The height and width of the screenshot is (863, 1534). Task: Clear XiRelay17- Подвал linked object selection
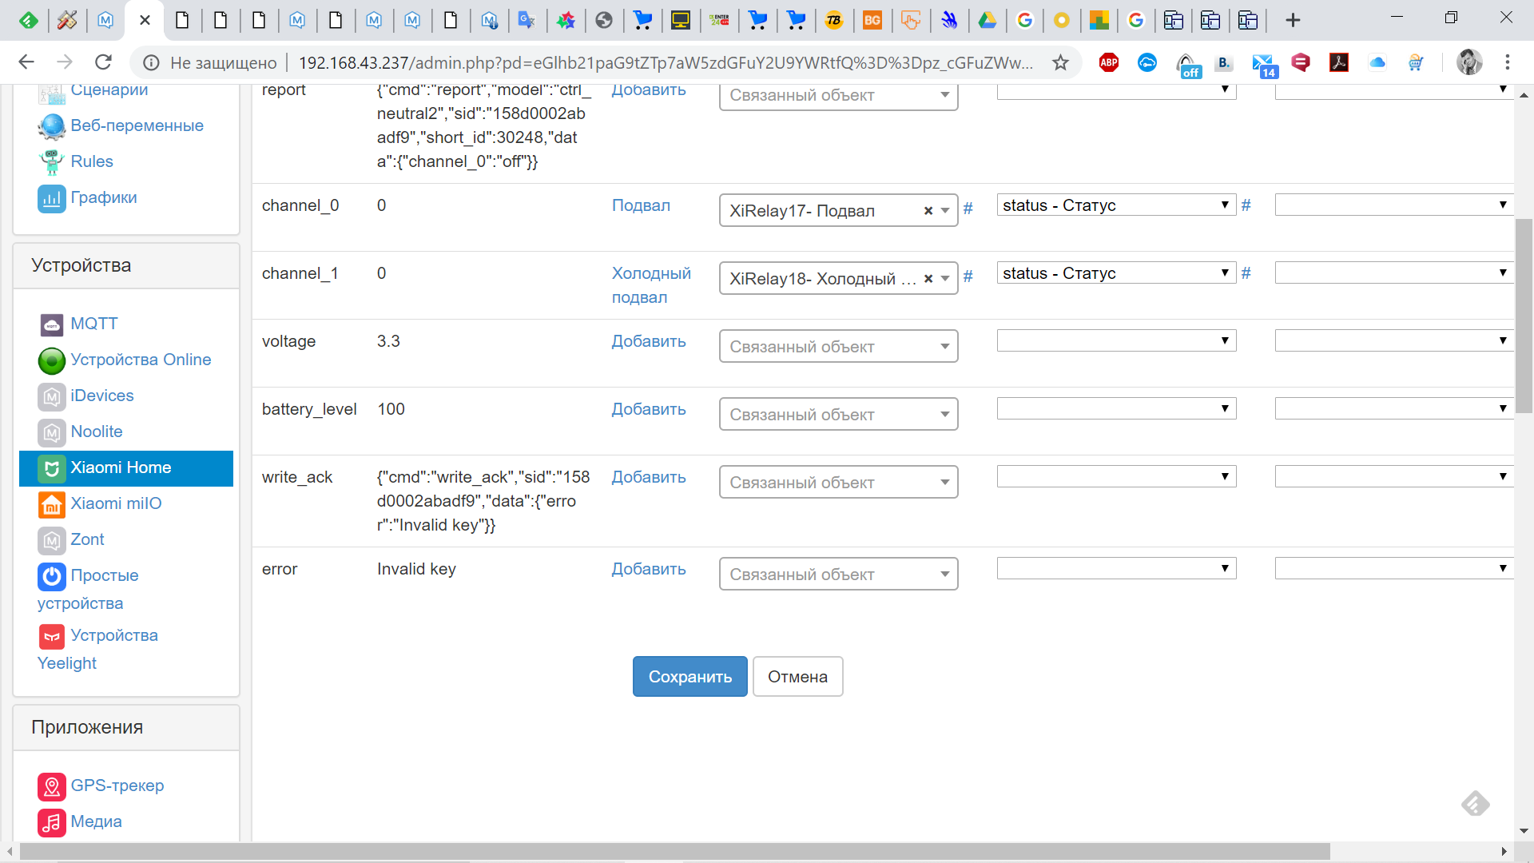coord(928,212)
